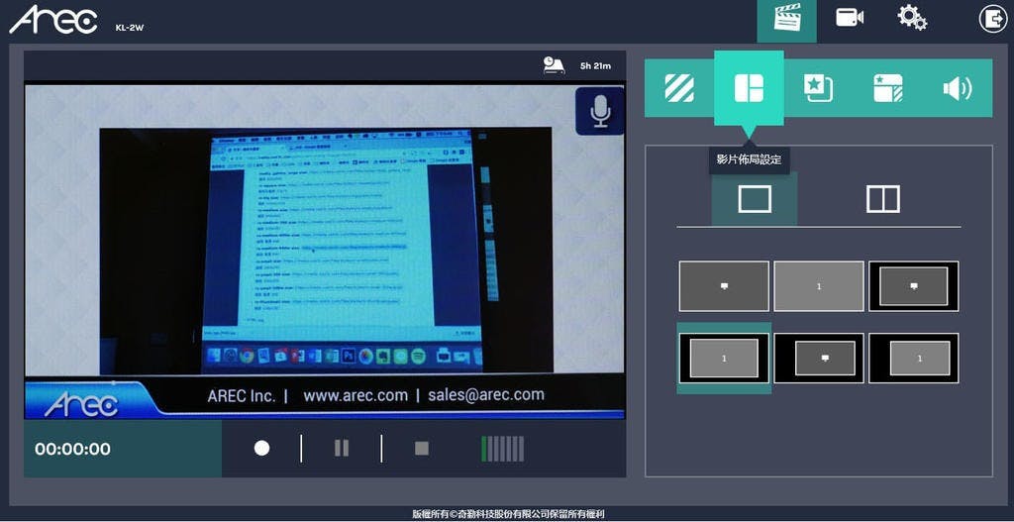Open the star banner theme settings
Image resolution: width=1014 pixels, height=522 pixels.
pyautogui.click(x=888, y=88)
